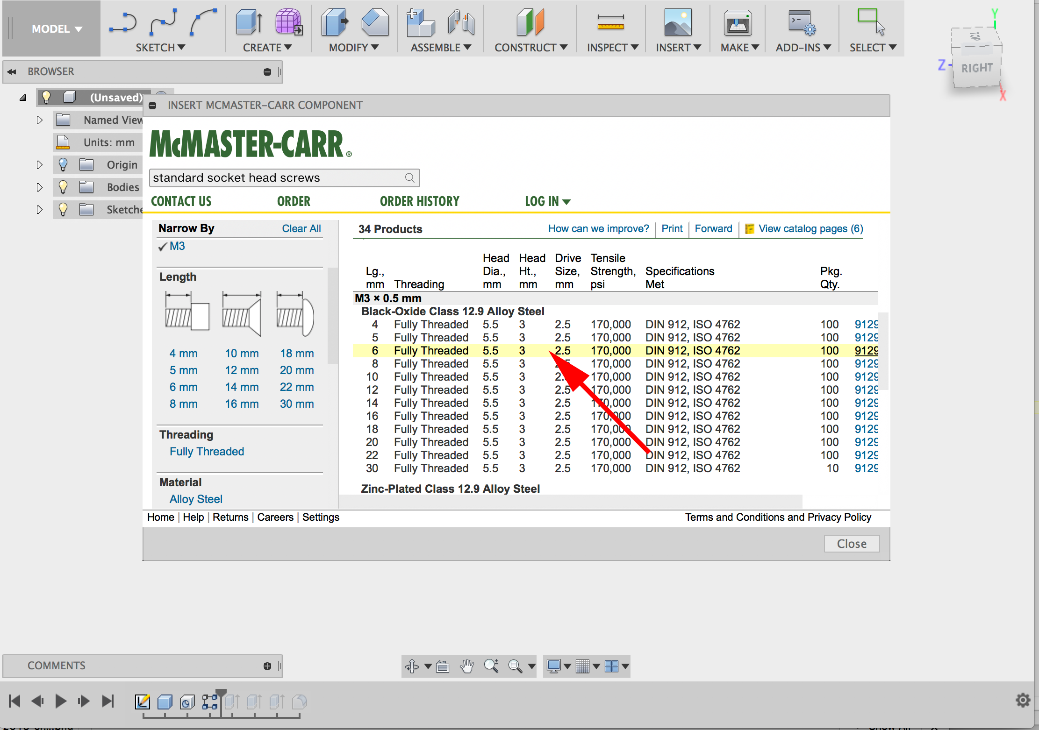Viewport: 1039px width, 730px height.
Task: Click the Grid and Snaps icon
Action: click(x=582, y=666)
